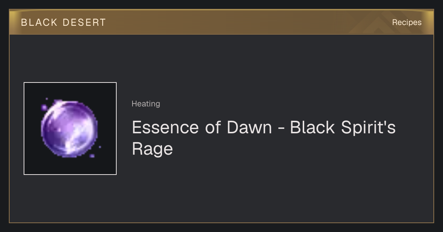443x232 pixels.
Task: Click the word Rage on the second line
Action: [152, 149]
